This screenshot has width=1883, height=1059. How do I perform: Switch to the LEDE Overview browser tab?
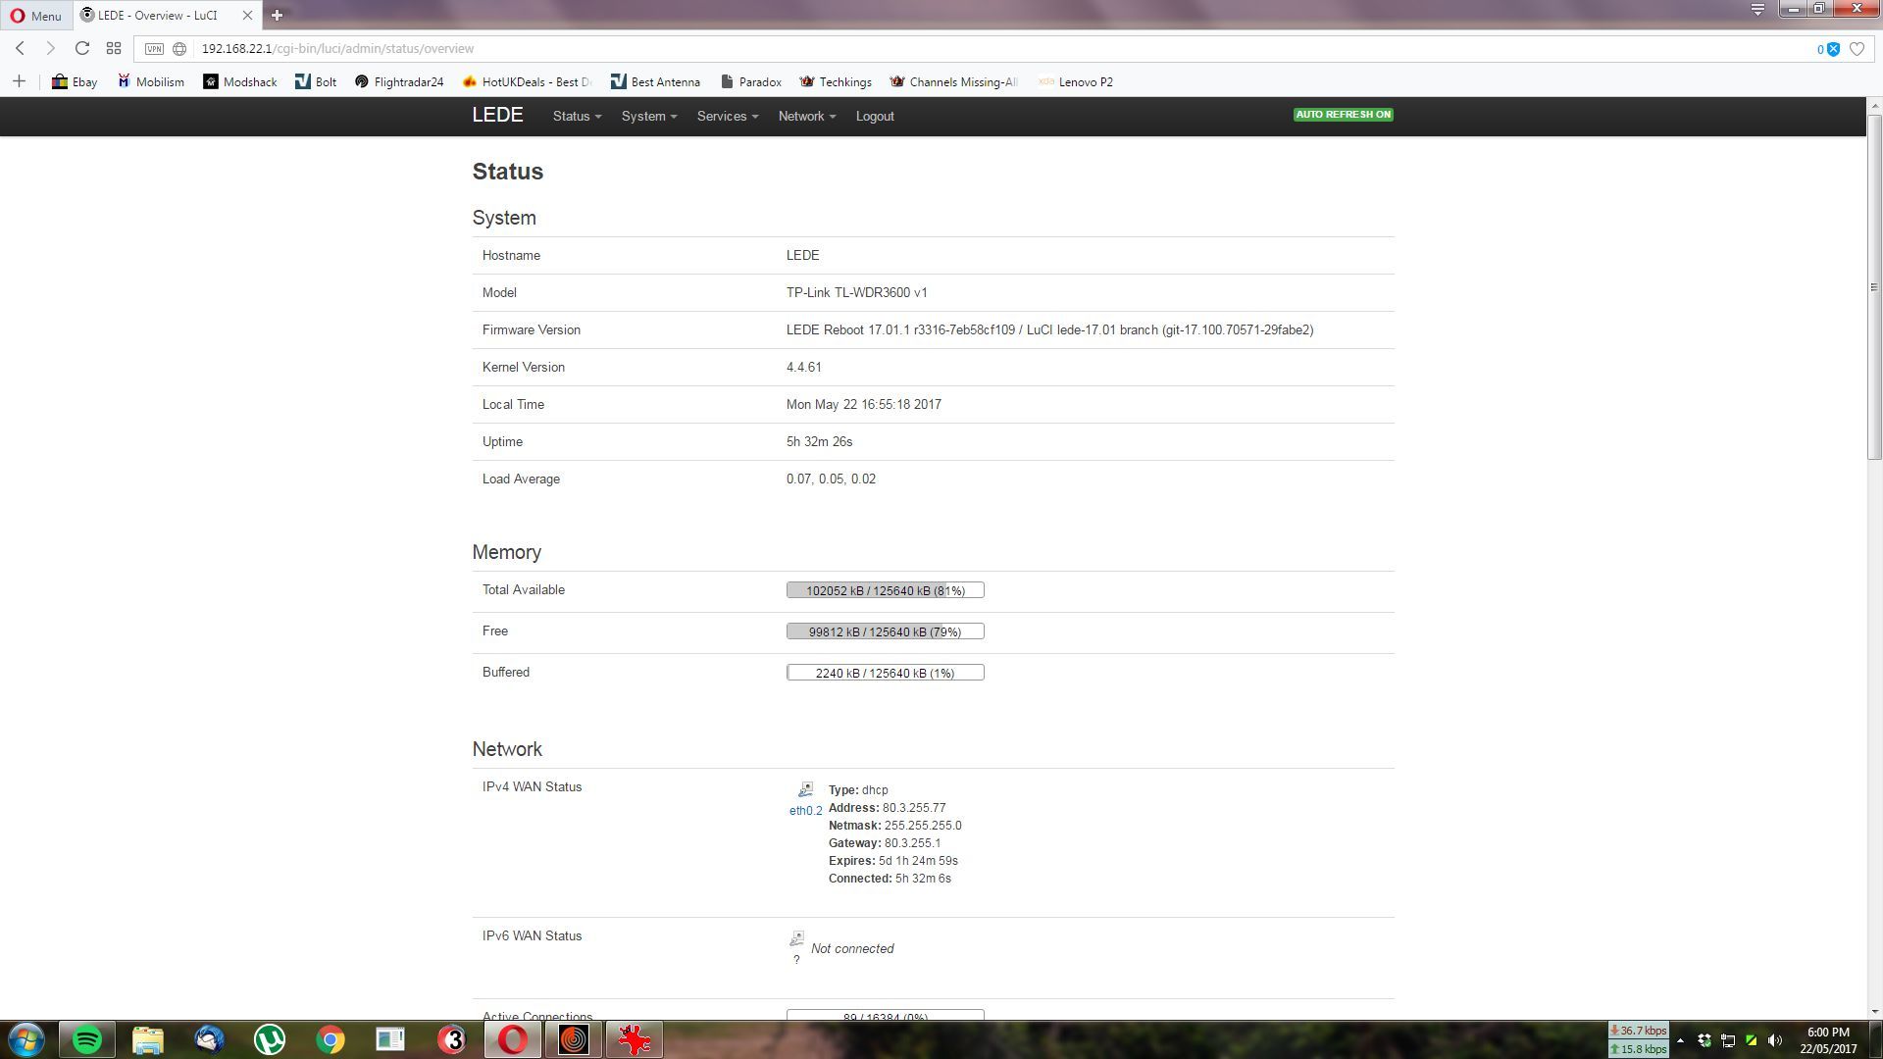click(x=157, y=15)
